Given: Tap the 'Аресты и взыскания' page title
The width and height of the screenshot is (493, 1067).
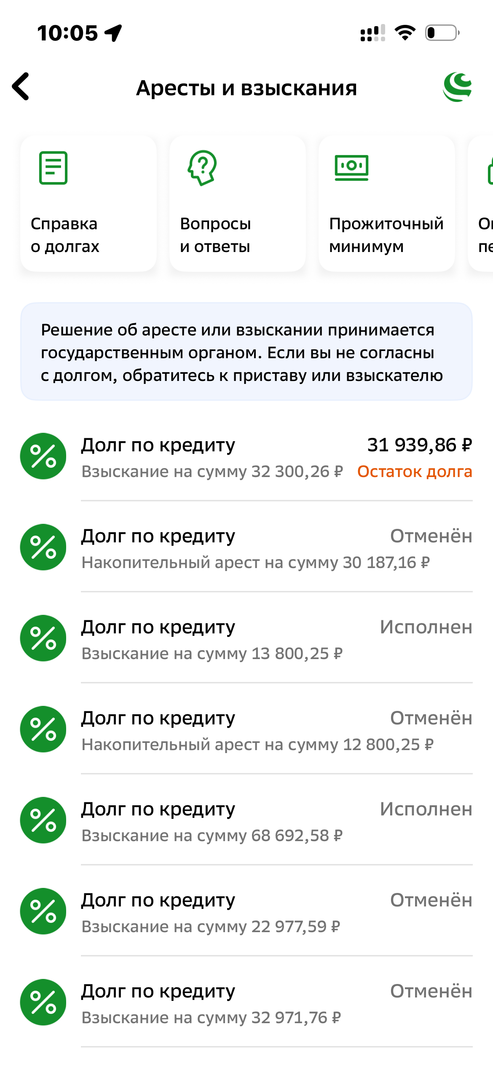Looking at the screenshot, I should [246, 88].
